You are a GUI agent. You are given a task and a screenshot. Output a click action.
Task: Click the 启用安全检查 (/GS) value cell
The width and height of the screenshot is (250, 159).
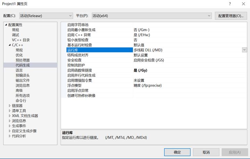[190, 60]
